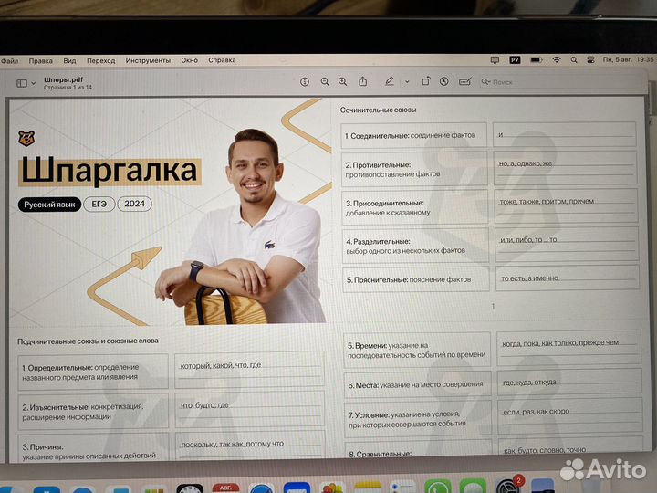Select the markup pen highlight tool

pos(390,81)
